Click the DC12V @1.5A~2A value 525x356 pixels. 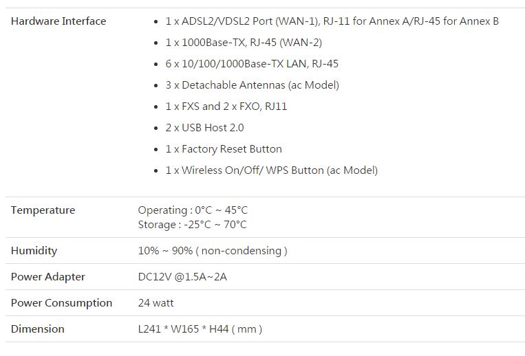[x=182, y=277]
